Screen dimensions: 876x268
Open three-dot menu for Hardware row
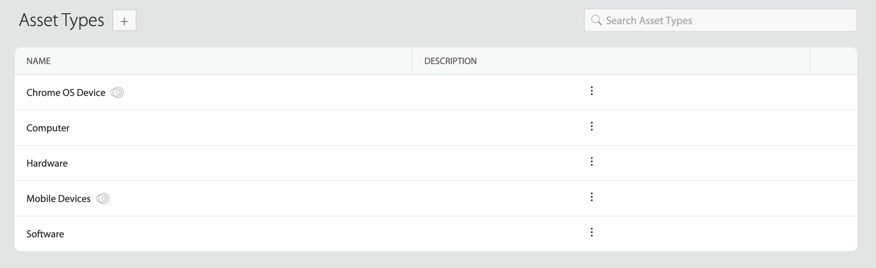591,161
